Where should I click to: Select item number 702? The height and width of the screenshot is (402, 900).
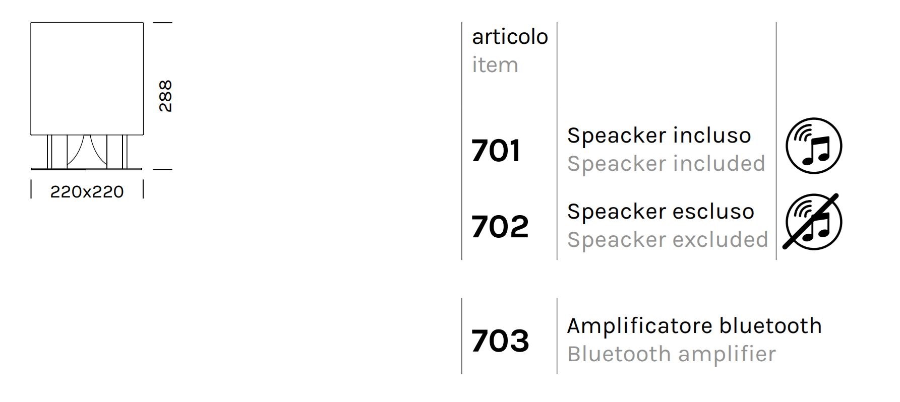pos(500,226)
